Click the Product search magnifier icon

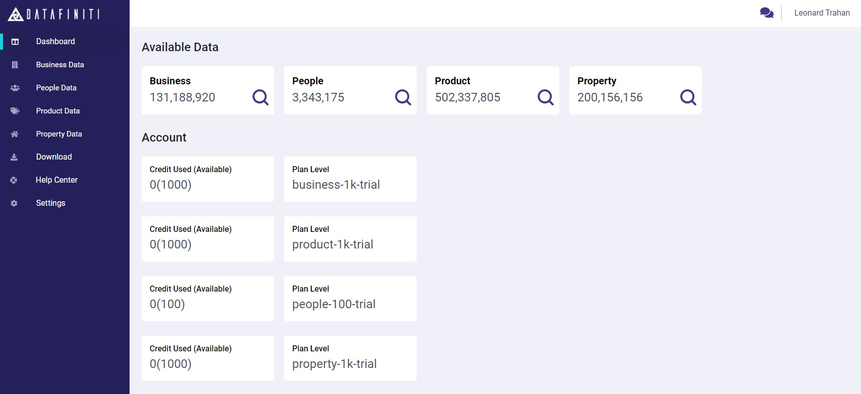[x=545, y=97]
